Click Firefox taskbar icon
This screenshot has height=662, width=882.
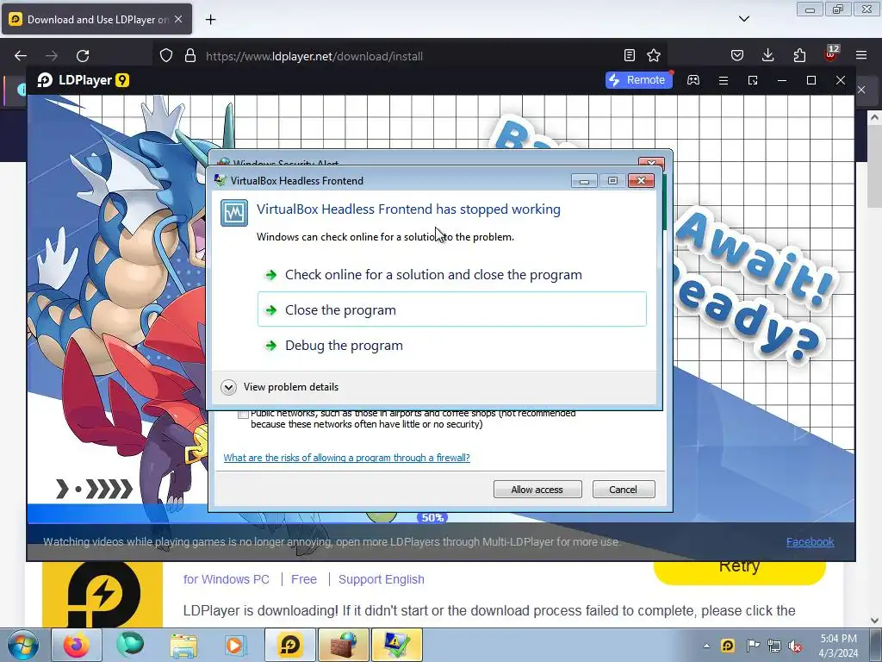[77, 645]
